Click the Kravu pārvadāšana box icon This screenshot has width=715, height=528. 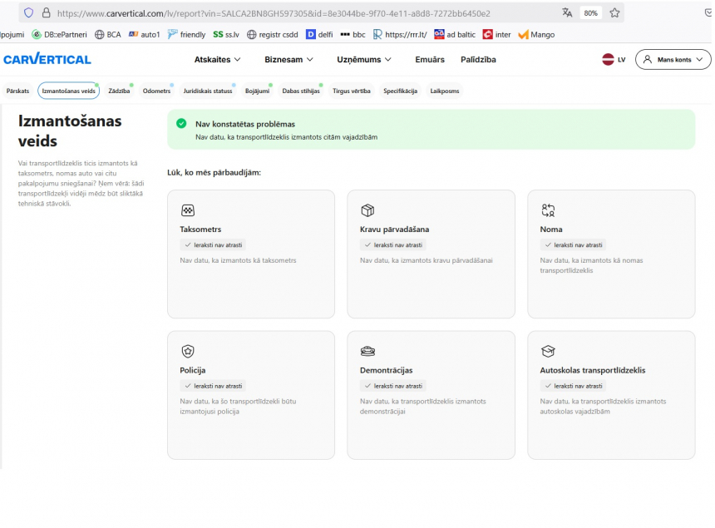367,210
